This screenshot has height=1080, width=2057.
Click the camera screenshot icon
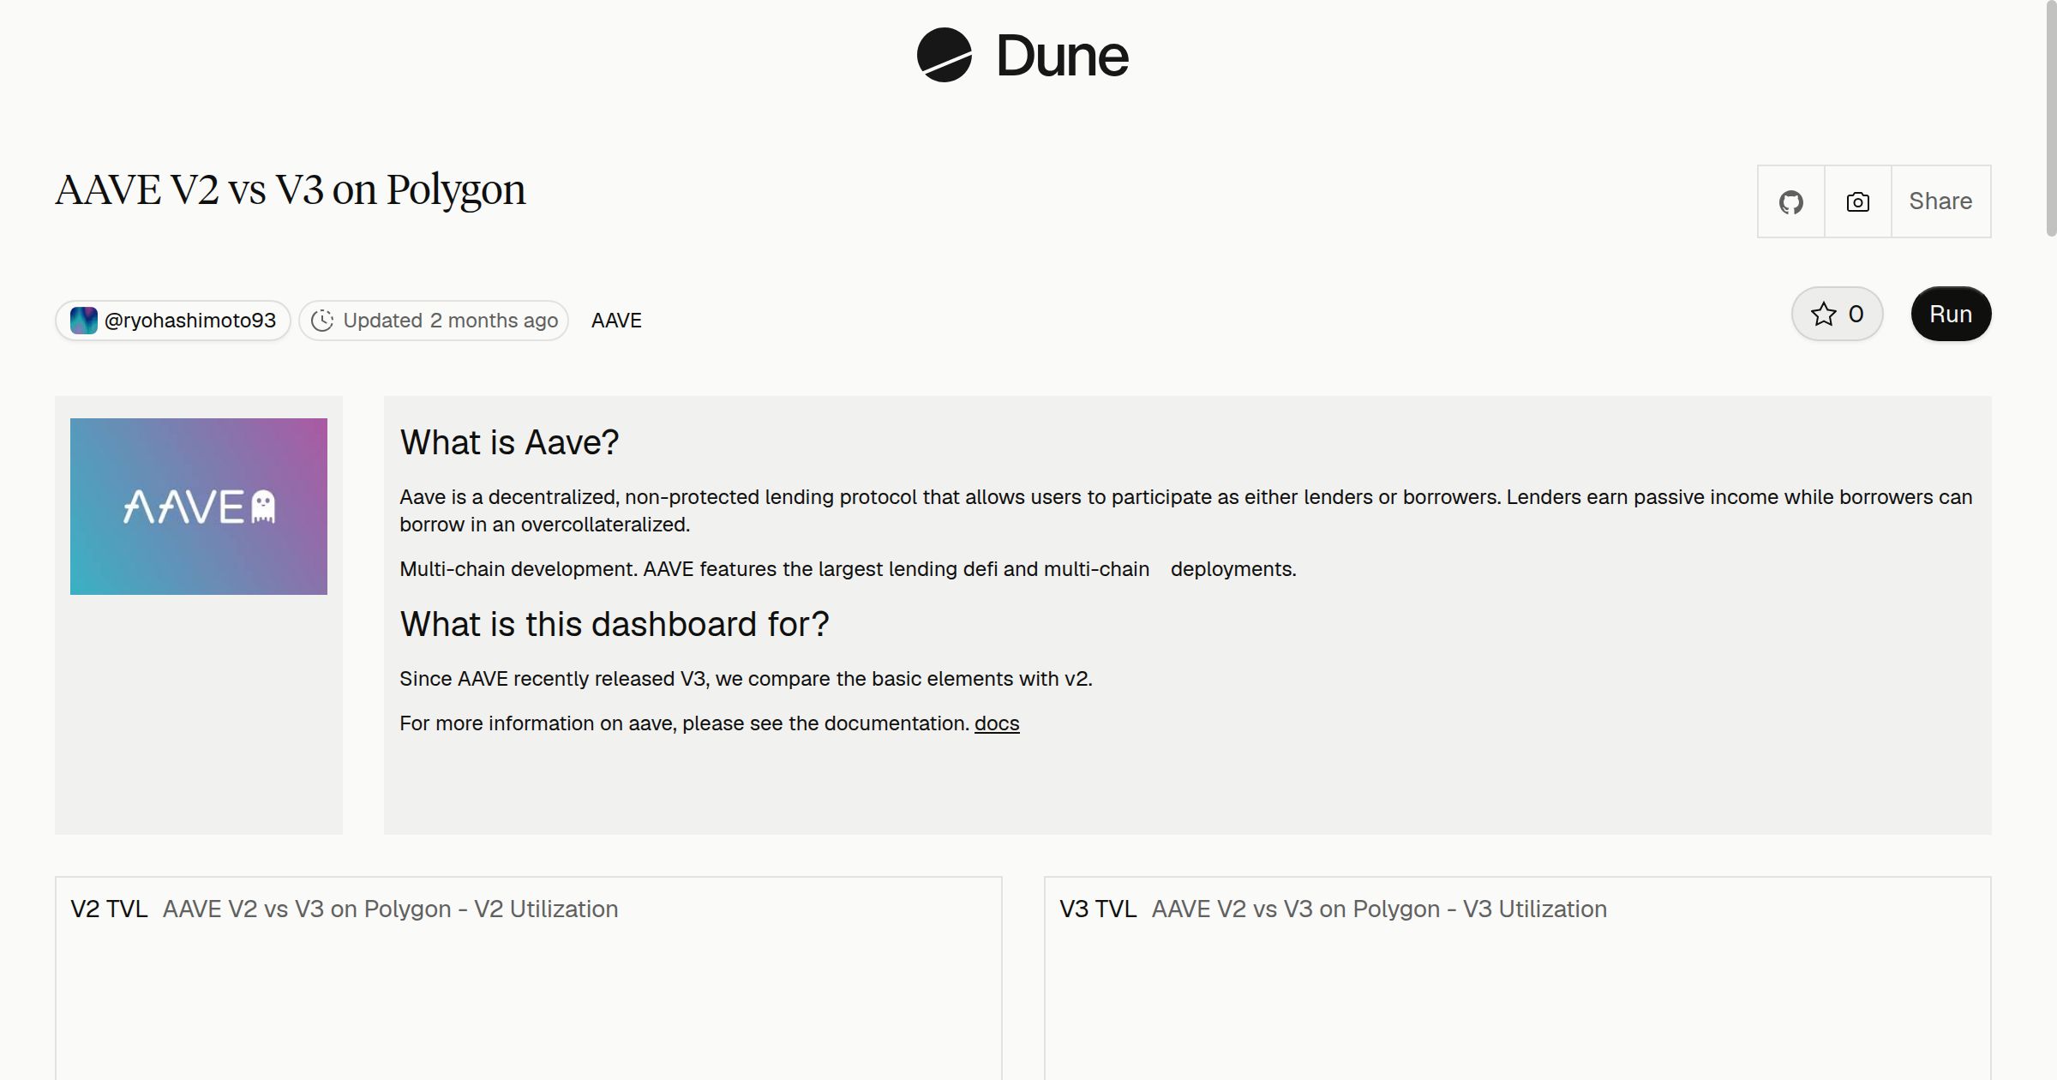point(1857,201)
